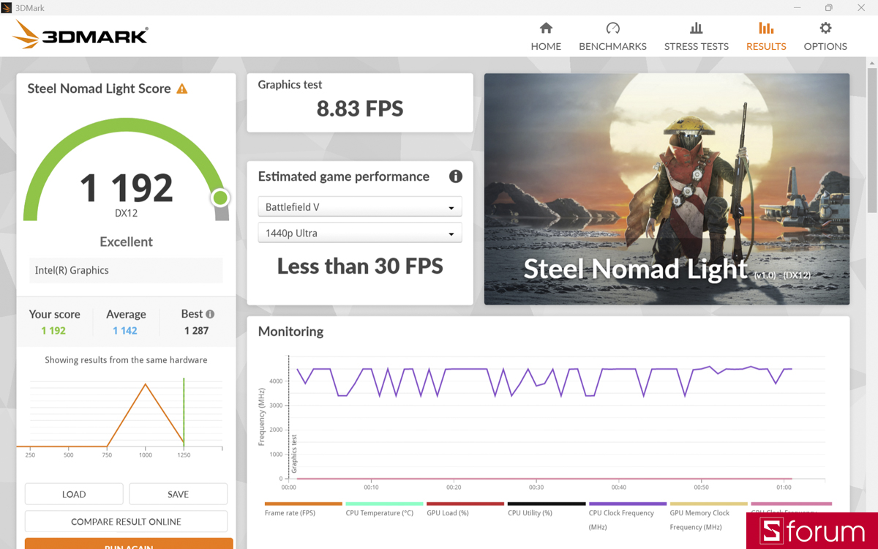Toggle GPU Memory Clock Frequency legend swatch
The image size is (878, 549).
click(x=709, y=504)
